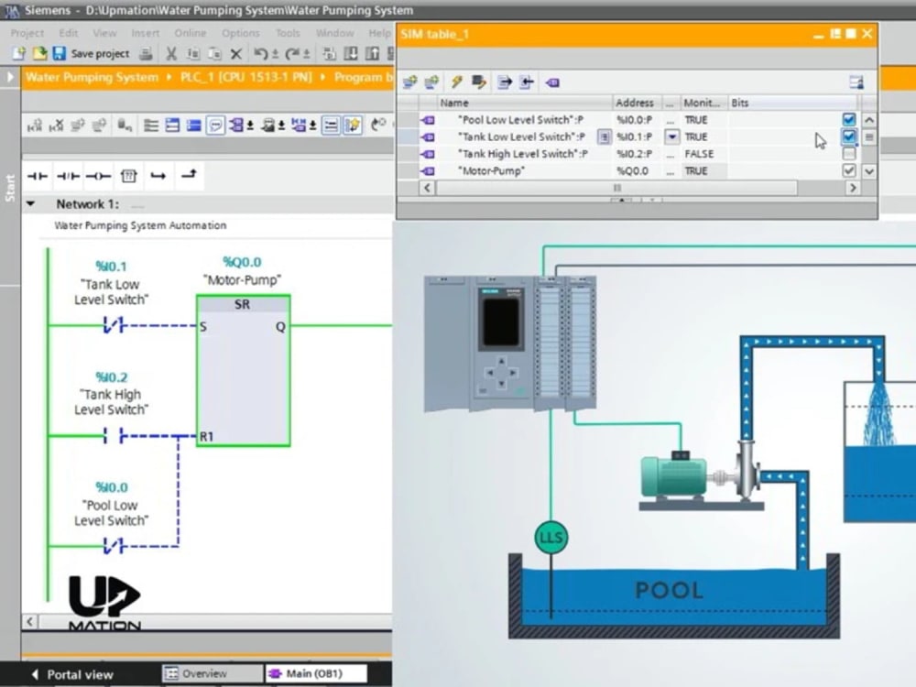Click the Save project button
Image resolution: width=916 pixels, height=687 pixels.
pos(92,54)
